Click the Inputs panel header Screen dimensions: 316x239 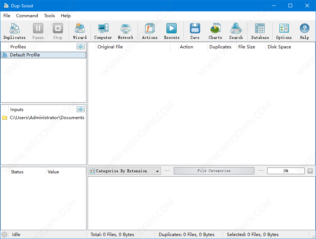17,110
